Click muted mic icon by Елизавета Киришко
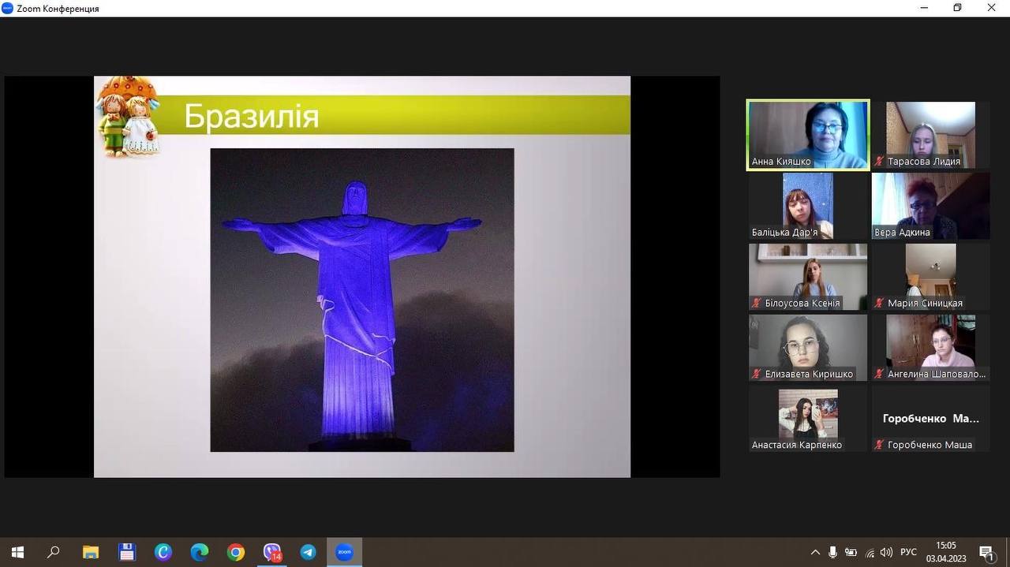The width and height of the screenshot is (1010, 567). [x=757, y=375]
